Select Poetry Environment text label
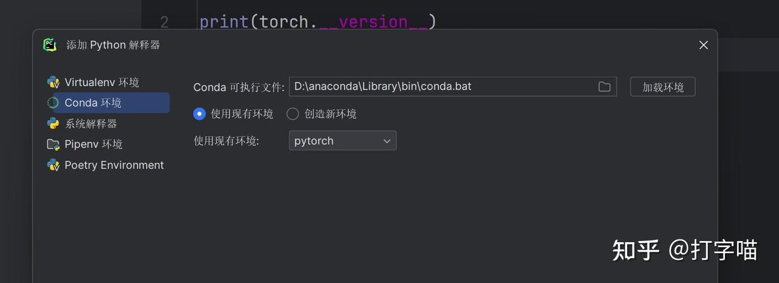This screenshot has width=779, height=283. click(x=114, y=165)
